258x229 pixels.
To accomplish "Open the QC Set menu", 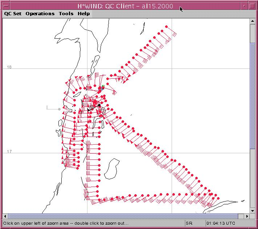I will (x=13, y=14).
